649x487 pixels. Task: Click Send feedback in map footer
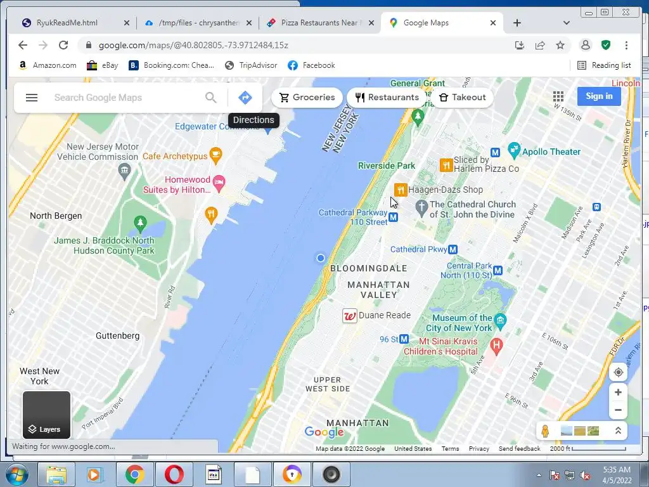(520, 449)
